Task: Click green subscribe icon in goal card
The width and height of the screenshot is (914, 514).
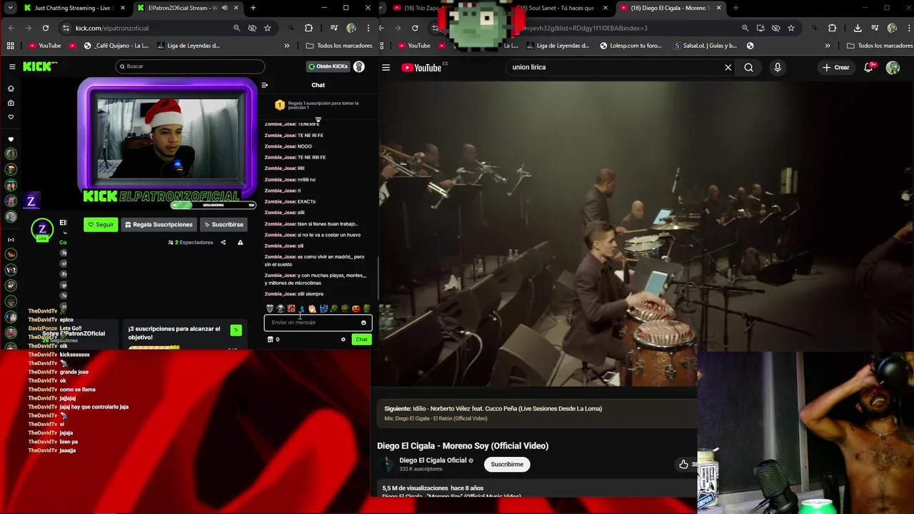Action: click(236, 330)
